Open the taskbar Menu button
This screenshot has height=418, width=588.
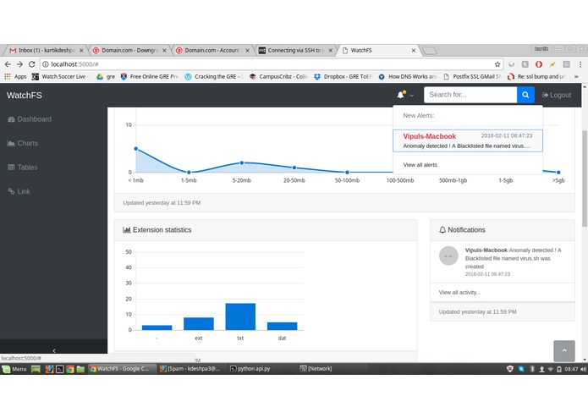tap(14, 369)
